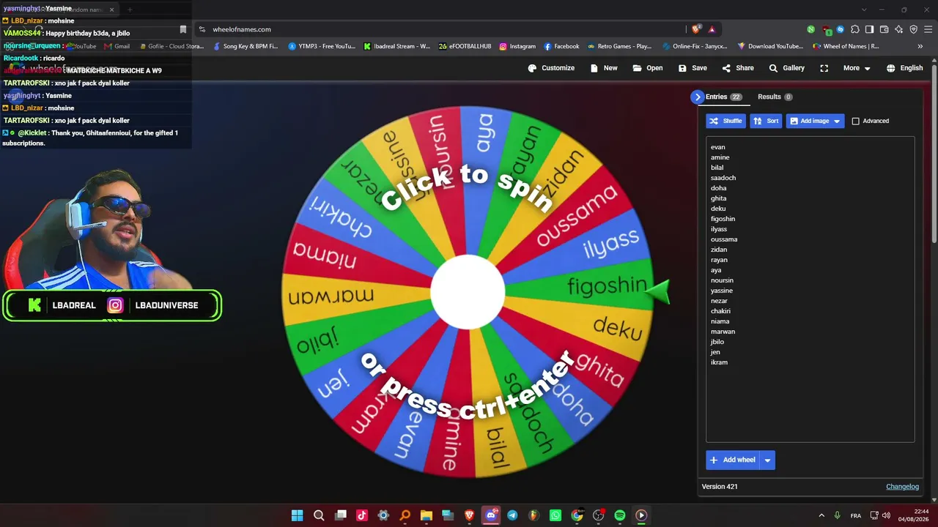This screenshot has width=938, height=527.
Task: Show hidden system tray icons
Action: click(821, 515)
